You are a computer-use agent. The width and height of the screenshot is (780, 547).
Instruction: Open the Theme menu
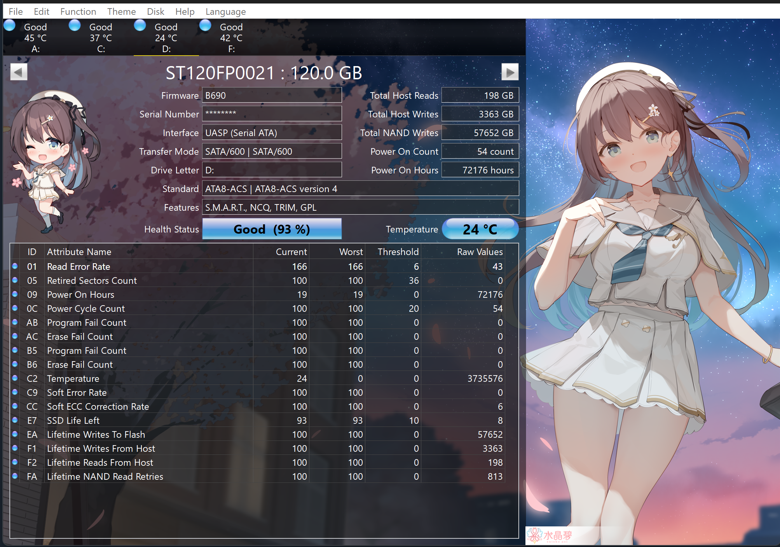pyautogui.click(x=121, y=12)
